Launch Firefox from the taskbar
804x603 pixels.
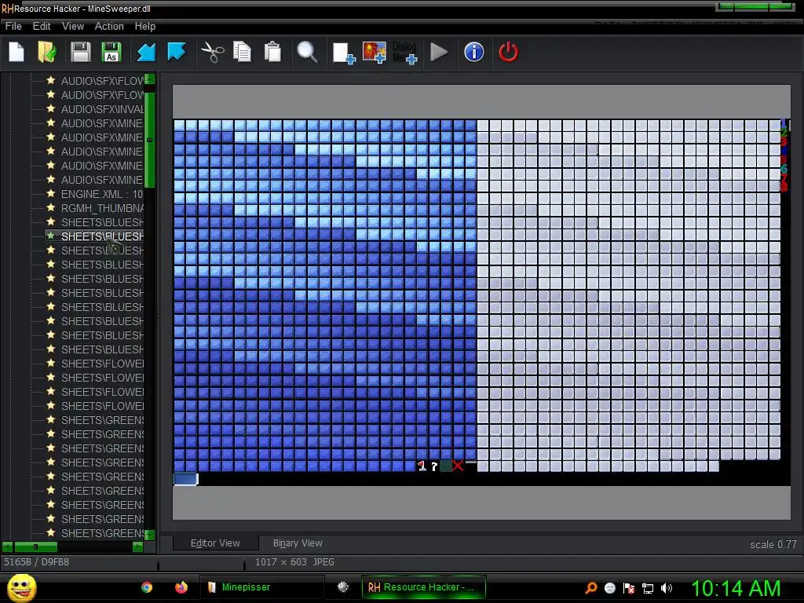point(181,587)
